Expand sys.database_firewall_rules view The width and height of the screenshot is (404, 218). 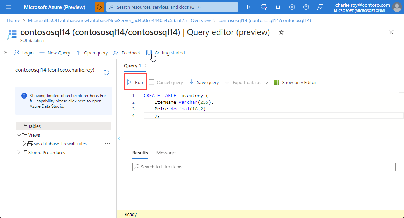tap(24, 144)
